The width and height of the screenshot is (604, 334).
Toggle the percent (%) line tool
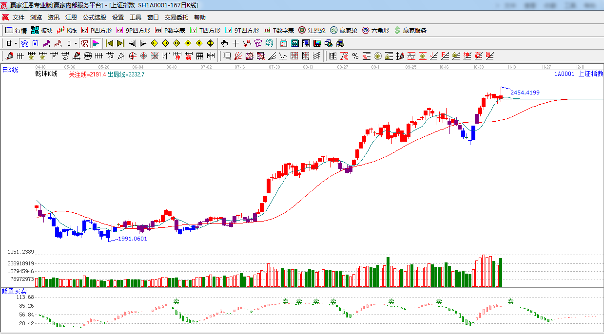pyautogui.click(x=355, y=56)
